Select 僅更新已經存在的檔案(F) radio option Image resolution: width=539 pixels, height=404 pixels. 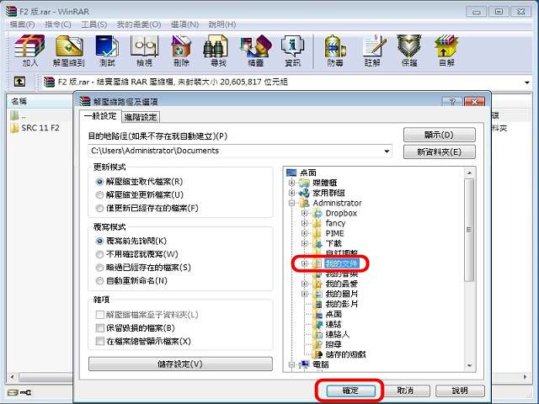pyautogui.click(x=99, y=208)
